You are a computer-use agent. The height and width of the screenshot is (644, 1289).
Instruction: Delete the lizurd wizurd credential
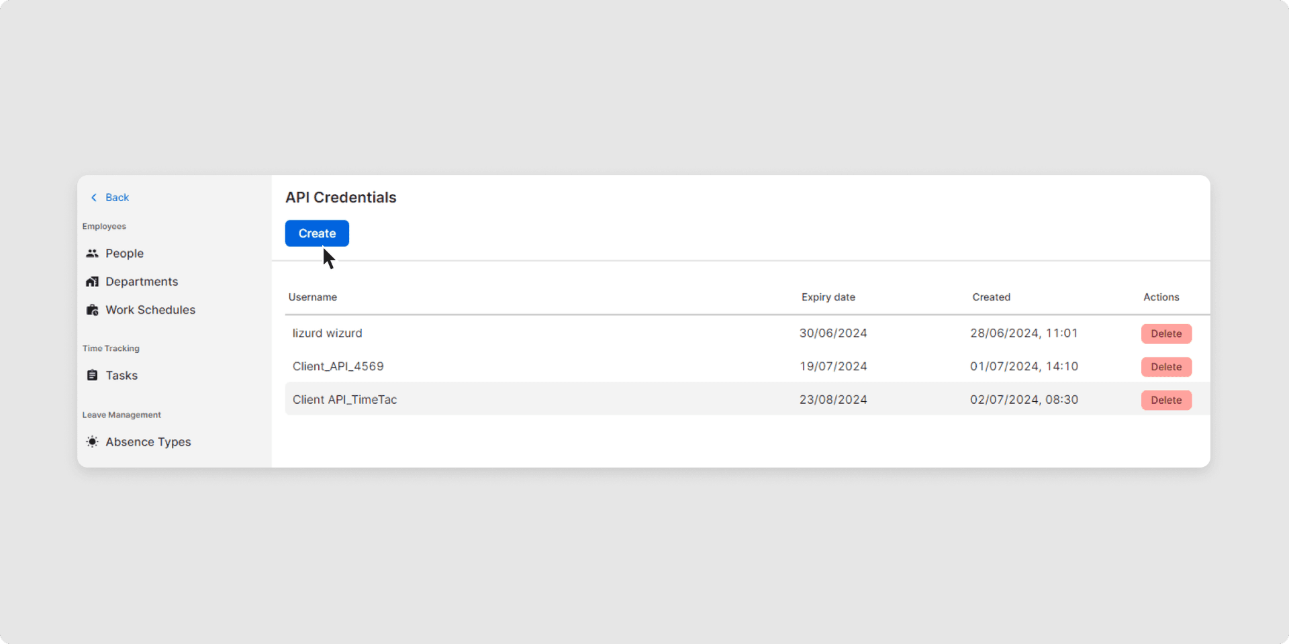(x=1166, y=334)
